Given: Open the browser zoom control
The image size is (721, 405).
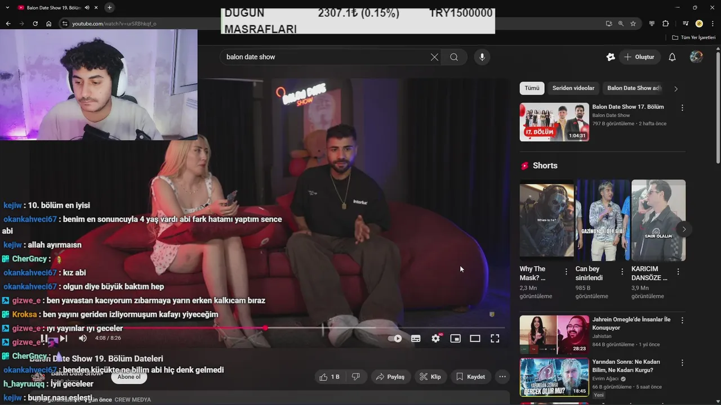Looking at the screenshot, I should (x=621, y=24).
